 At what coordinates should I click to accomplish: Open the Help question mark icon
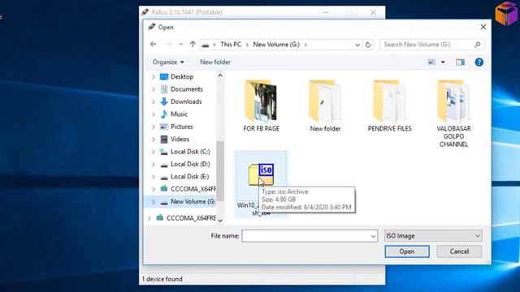pyautogui.click(x=479, y=62)
